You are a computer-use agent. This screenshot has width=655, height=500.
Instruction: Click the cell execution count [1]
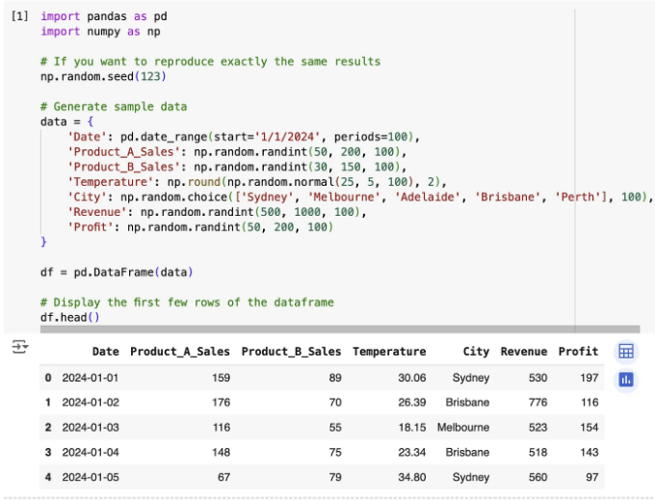[x=19, y=16]
